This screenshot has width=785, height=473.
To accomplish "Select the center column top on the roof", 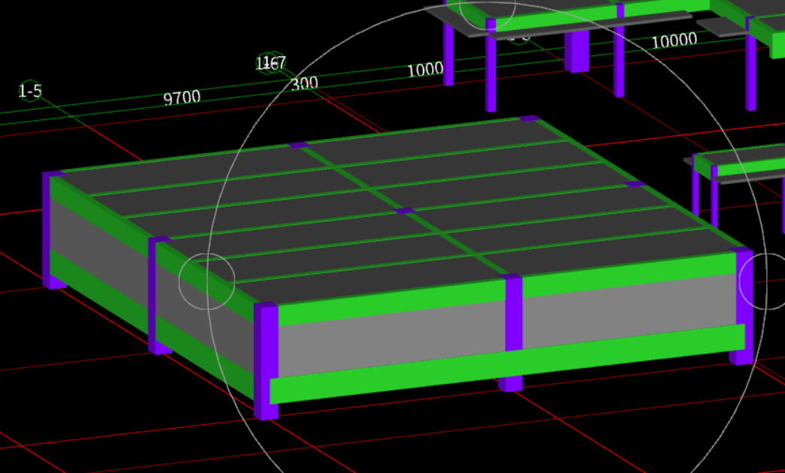I will coord(406,211).
